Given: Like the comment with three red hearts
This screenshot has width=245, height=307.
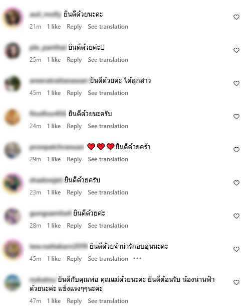Looking at the screenshot, I should tap(236, 150).
